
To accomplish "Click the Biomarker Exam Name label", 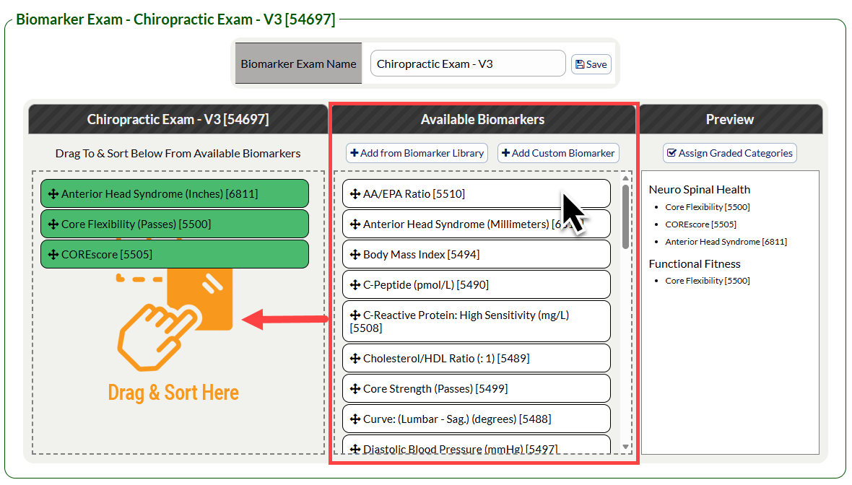I will (x=298, y=64).
